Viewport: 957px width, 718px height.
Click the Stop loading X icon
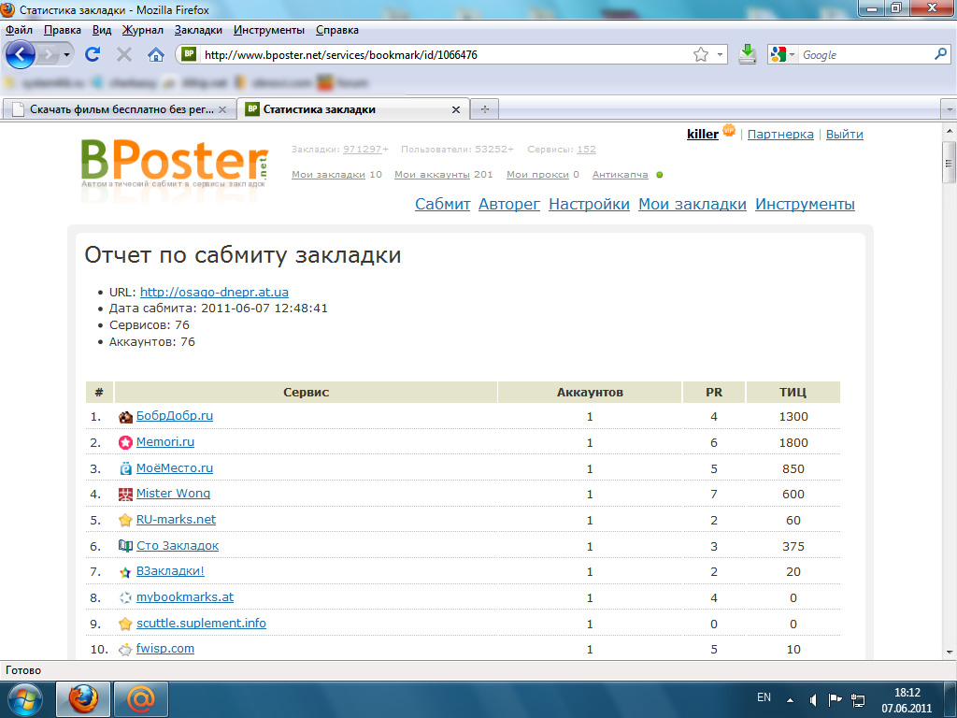tap(124, 55)
